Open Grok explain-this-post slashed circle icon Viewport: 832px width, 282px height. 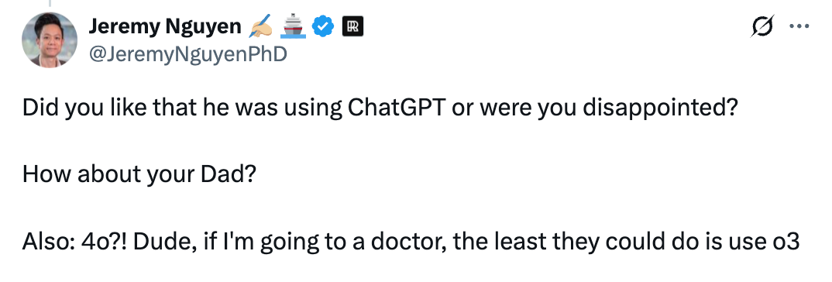pos(762,26)
